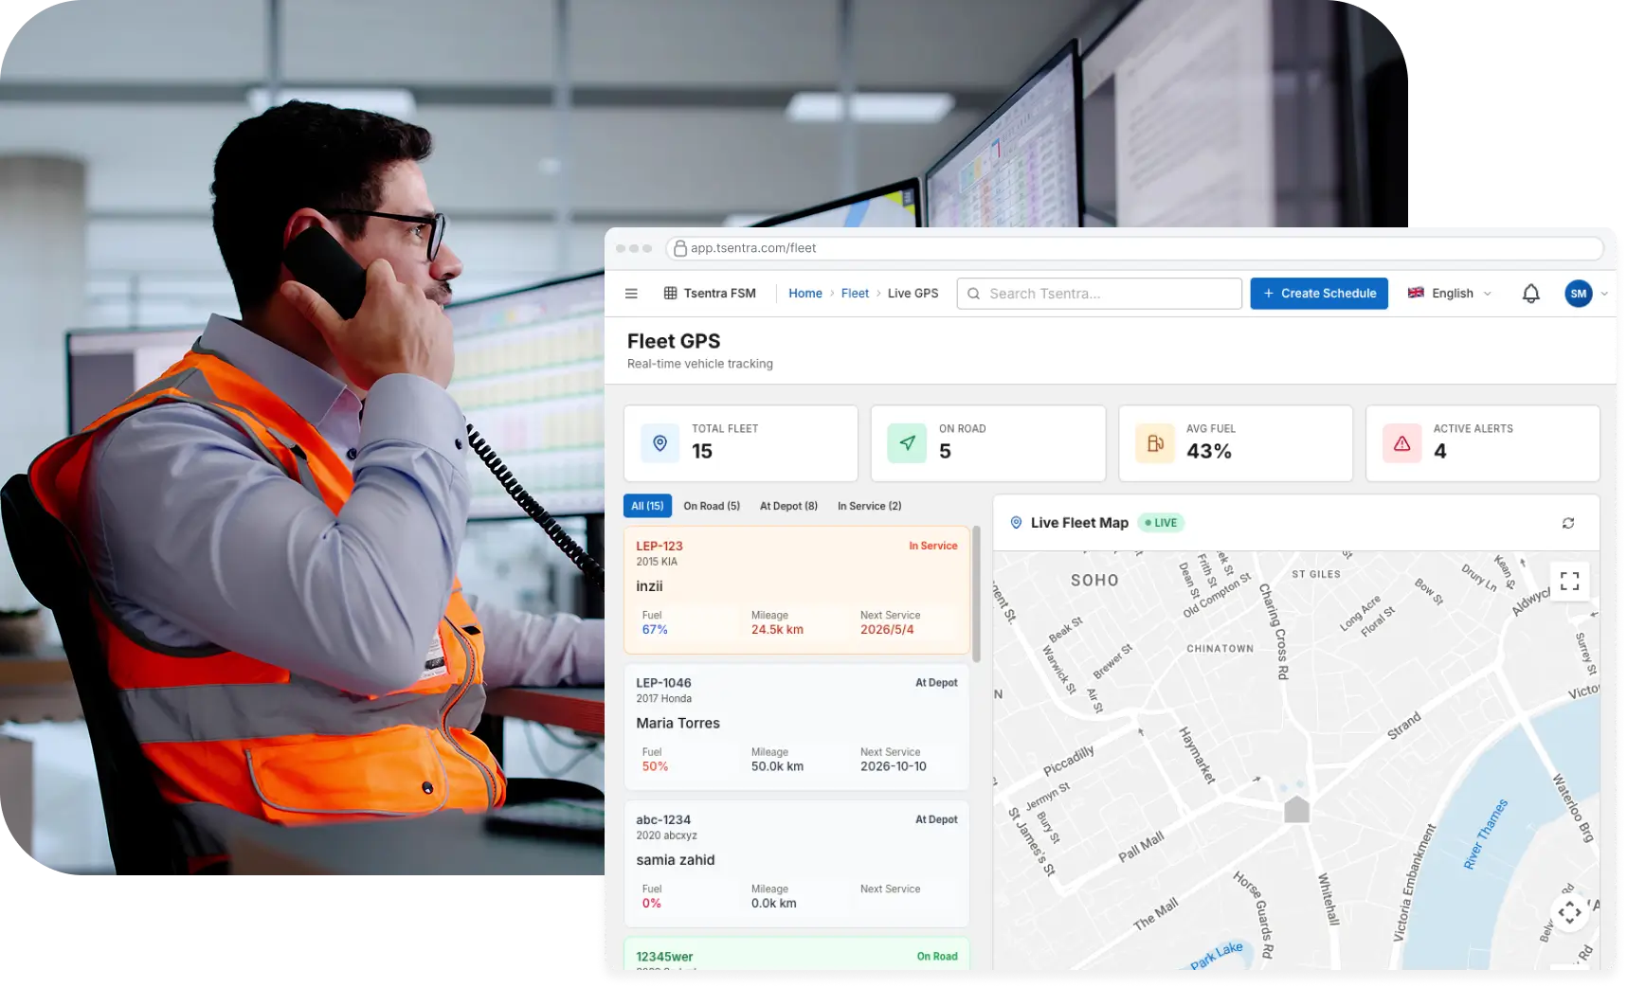Expand the English language dropdown
1627x988 pixels.
coord(1487,294)
